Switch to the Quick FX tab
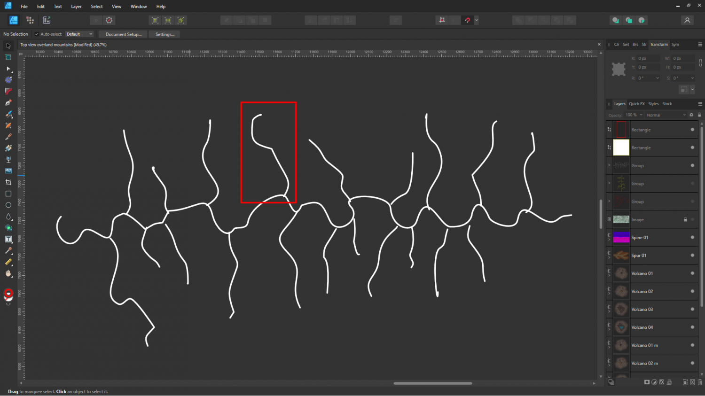Viewport: 705px width, 396px height. pos(637,104)
